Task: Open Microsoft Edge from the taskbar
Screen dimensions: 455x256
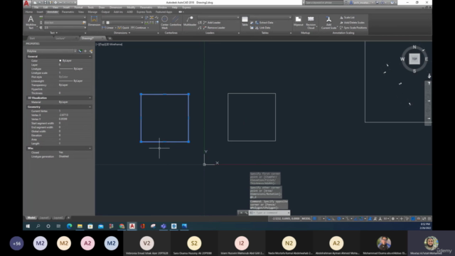Action: tap(70, 226)
